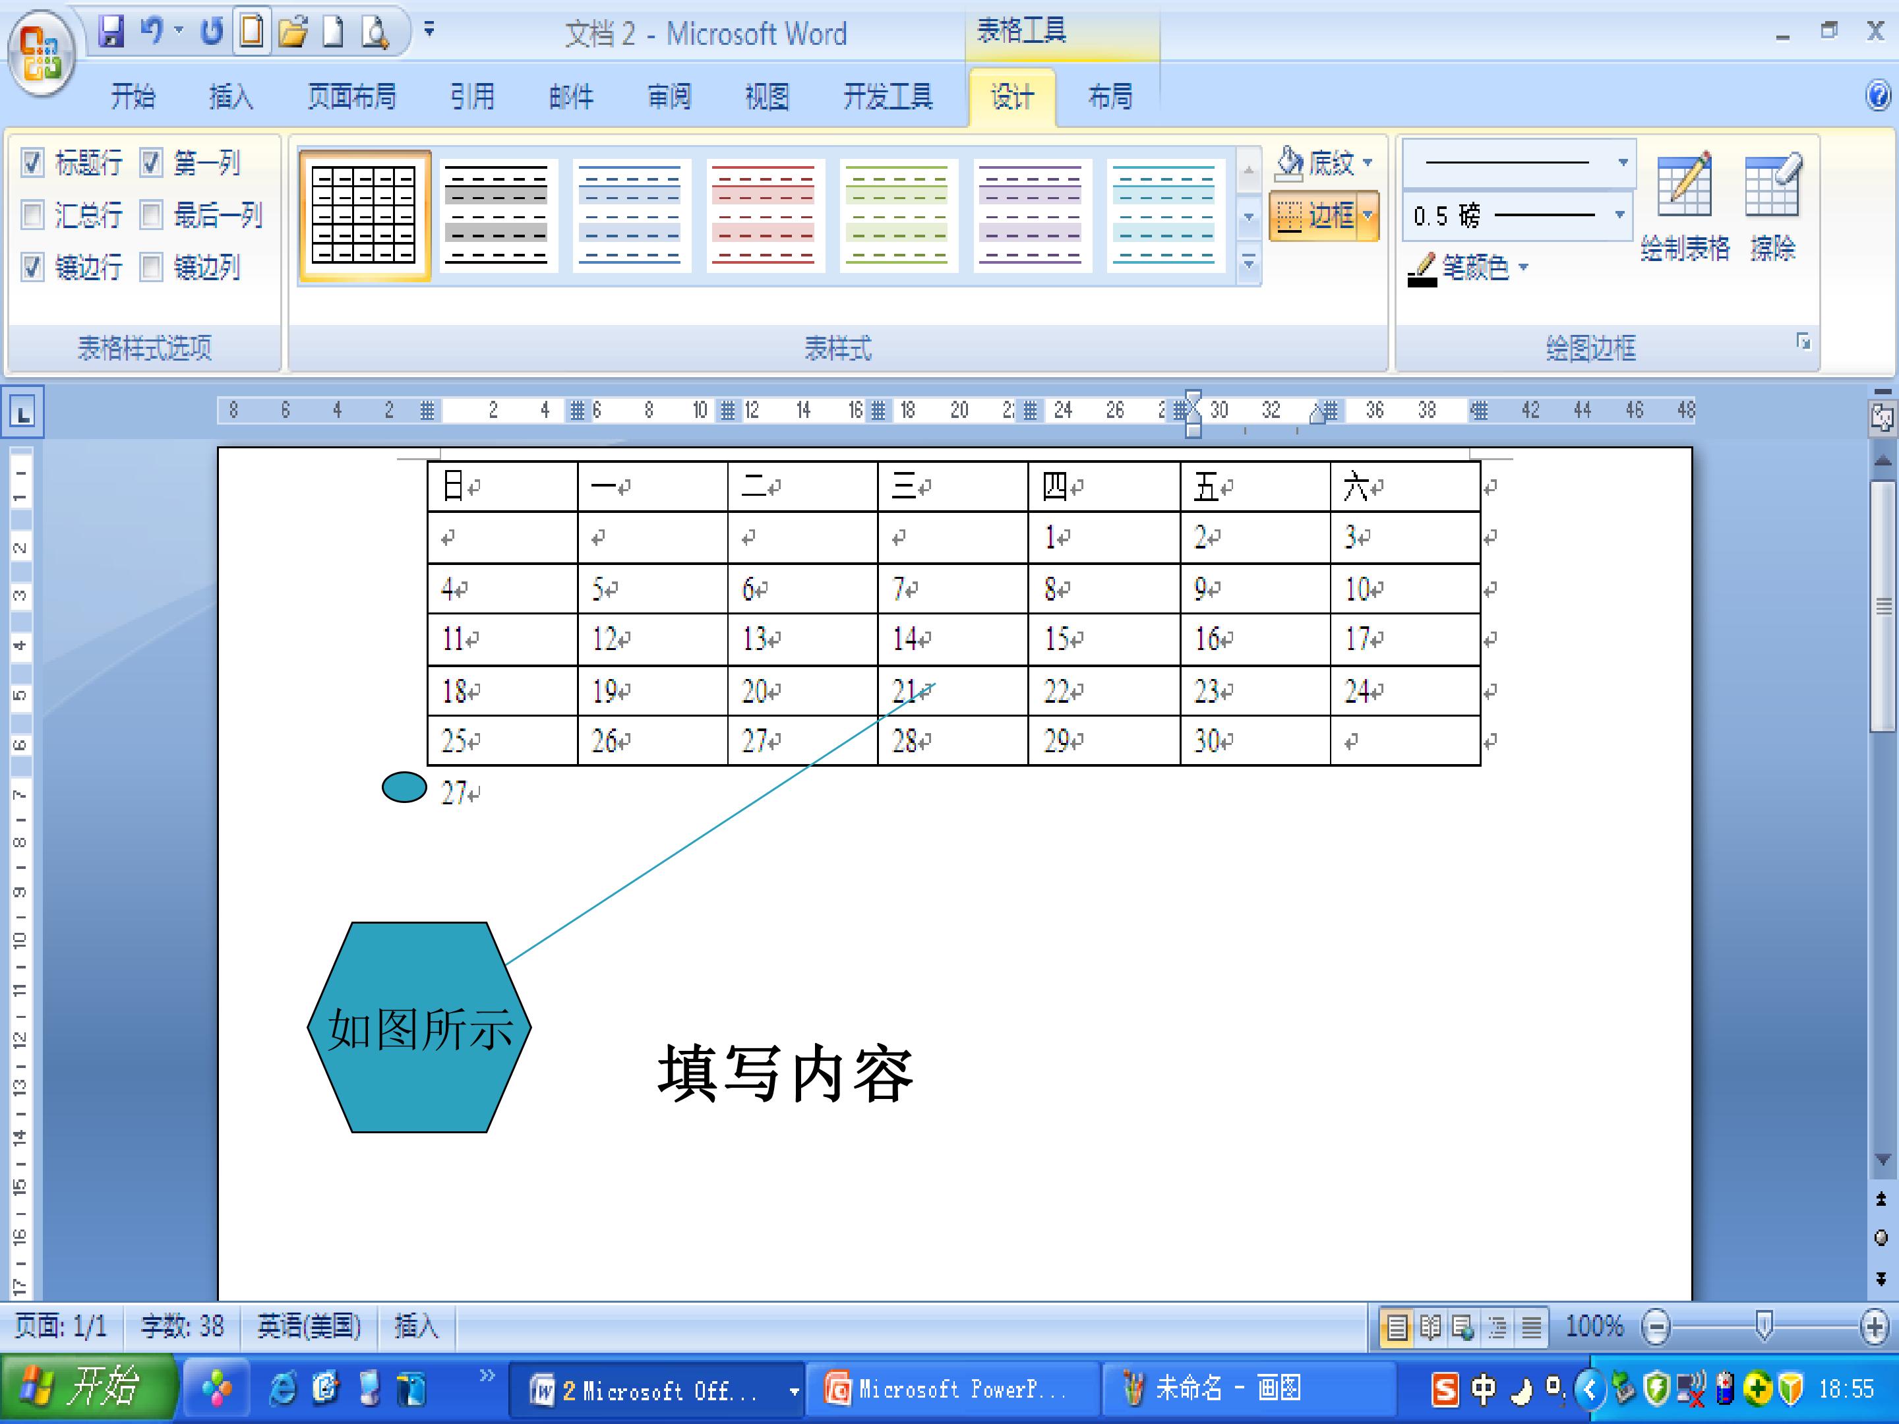Screen dimensions: 1899x1424
Task: Switch to Draft view icon
Action: click(x=1530, y=1328)
